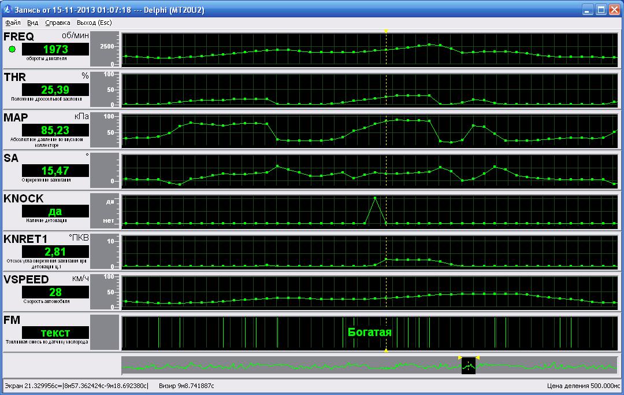This screenshot has height=395, width=624.
Task: Click the MAP parameter label
Action: pyautogui.click(x=16, y=118)
